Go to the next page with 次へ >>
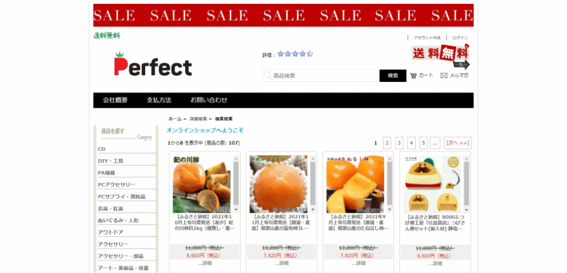Image resolution: width=567 pixels, height=273 pixels. 458,143
